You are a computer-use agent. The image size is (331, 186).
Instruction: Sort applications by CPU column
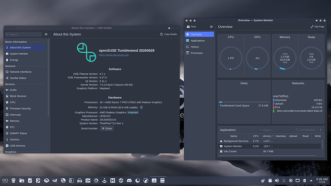tap(256, 136)
